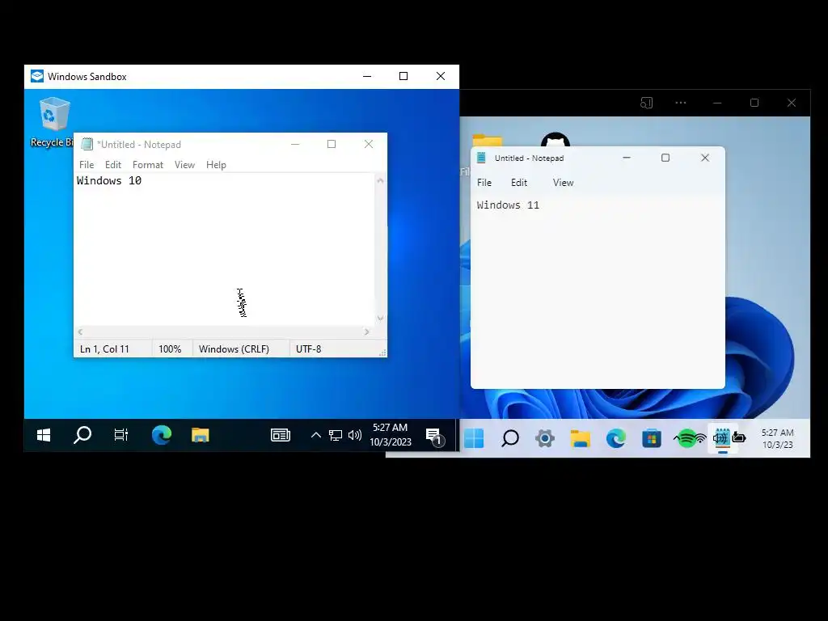Close the Windows 11 Notepad window
The height and width of the screenshot is (621, 828).
705,158
